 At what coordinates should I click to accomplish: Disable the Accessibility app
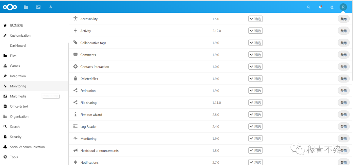point(344,19)
